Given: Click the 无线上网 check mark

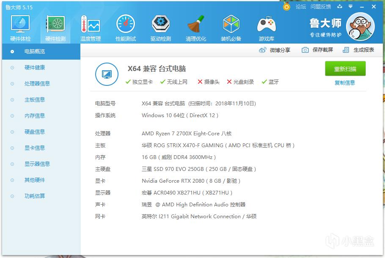Looking at the screenshot, I should click(x=162, y=82).
